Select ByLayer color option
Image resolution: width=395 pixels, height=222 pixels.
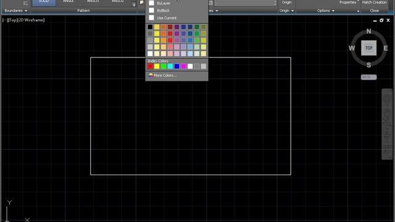pos(177,3)
